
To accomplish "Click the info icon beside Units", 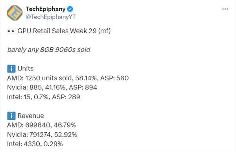I will (x=11, y=69).
